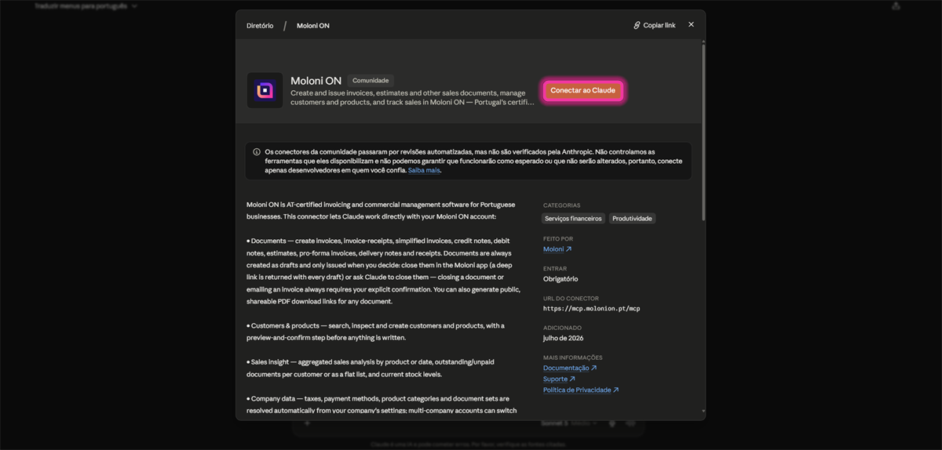The width and height of the screenshot is (942, 450).
Task: Click the Moloni ON title heading
Action: (316, 81)
